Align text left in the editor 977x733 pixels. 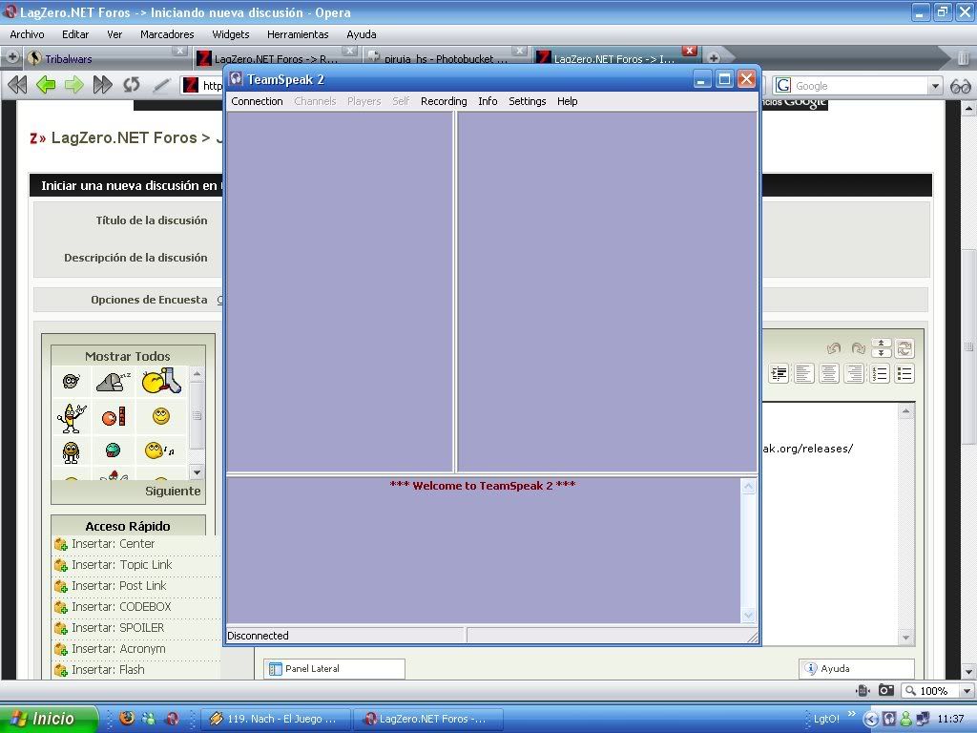coord(803,373)
